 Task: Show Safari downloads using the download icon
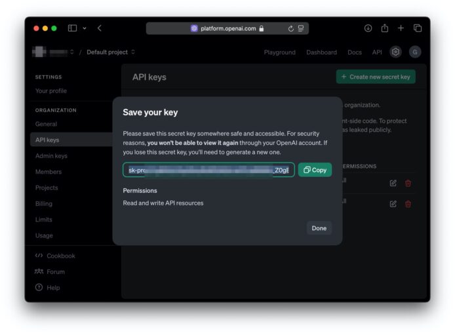pyautogui.click(x=368, y=28)
